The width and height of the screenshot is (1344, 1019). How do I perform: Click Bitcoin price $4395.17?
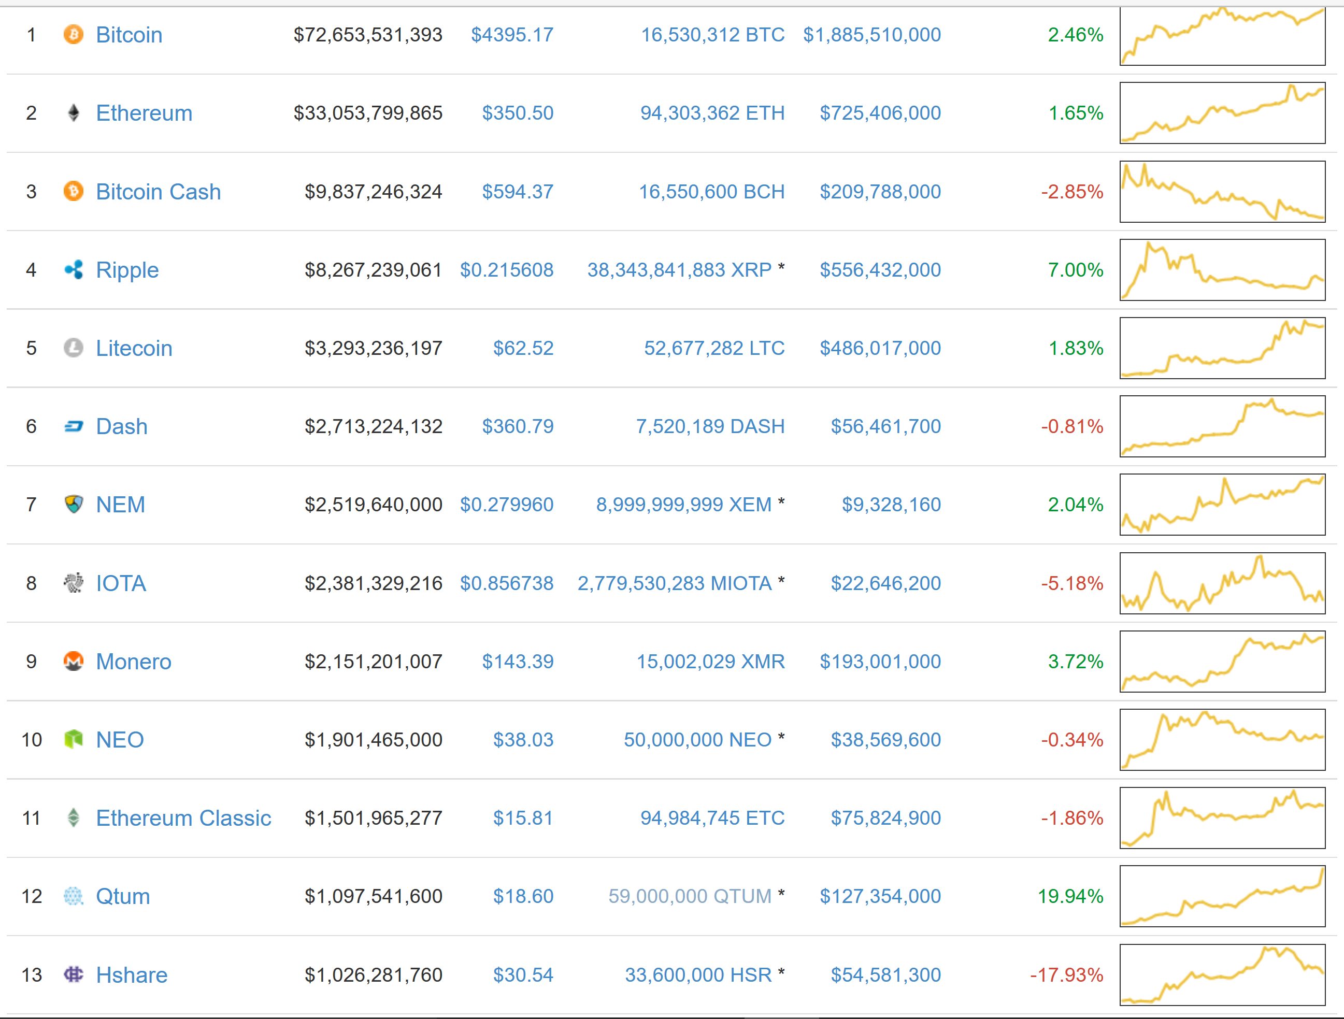coord(513,35)
